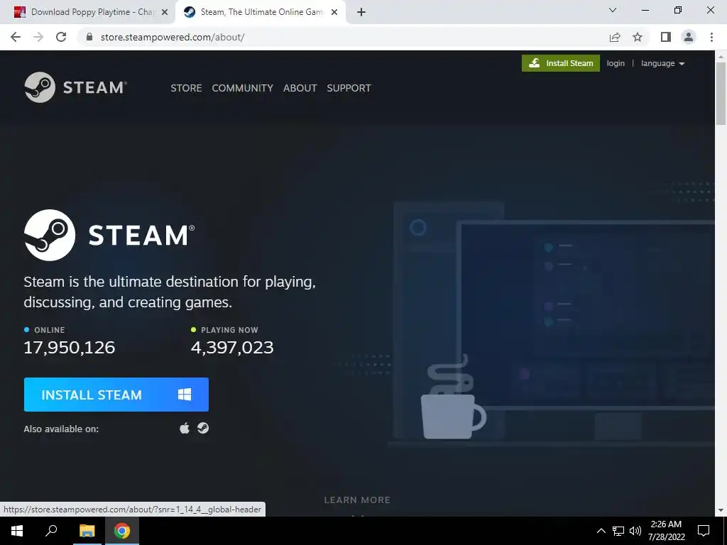Open the Chrome side panel icon

point(666,37)
